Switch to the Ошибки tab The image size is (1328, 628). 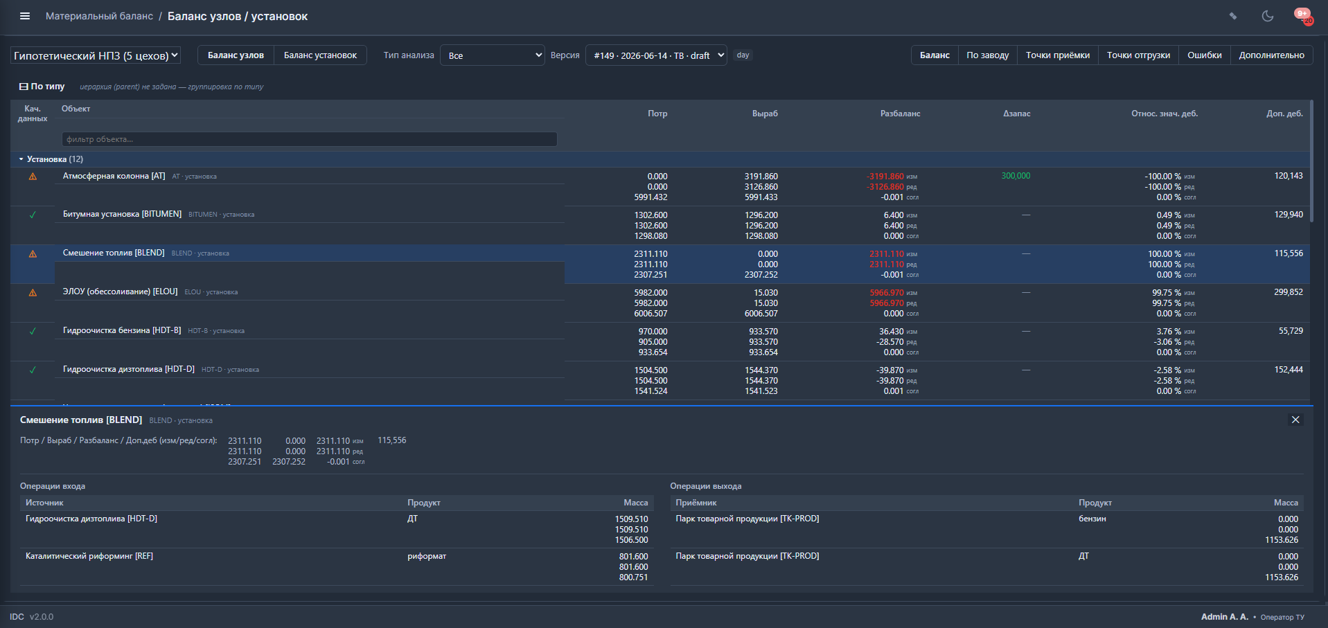(1204, 55)
